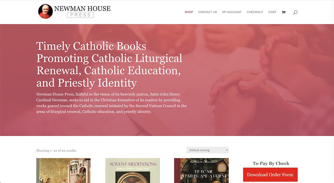This screenshot has height=183, width=334.
Task: View the Be To Me a Father book
Action: [201, 170]
